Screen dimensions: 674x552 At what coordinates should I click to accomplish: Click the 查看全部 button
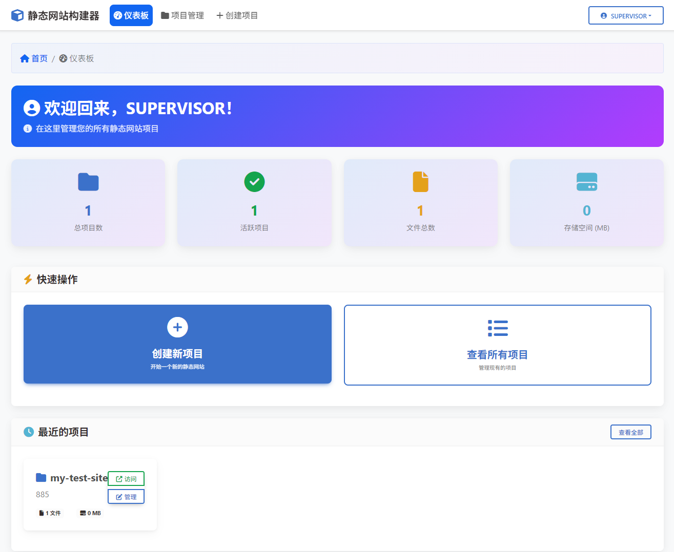(x=630, y=432)
